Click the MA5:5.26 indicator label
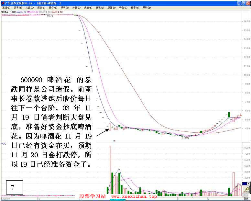Screen dimensions: 251x201 [21, 12]
